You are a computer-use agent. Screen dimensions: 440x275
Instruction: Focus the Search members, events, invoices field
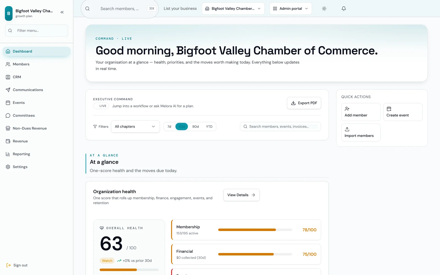[280, 127]
